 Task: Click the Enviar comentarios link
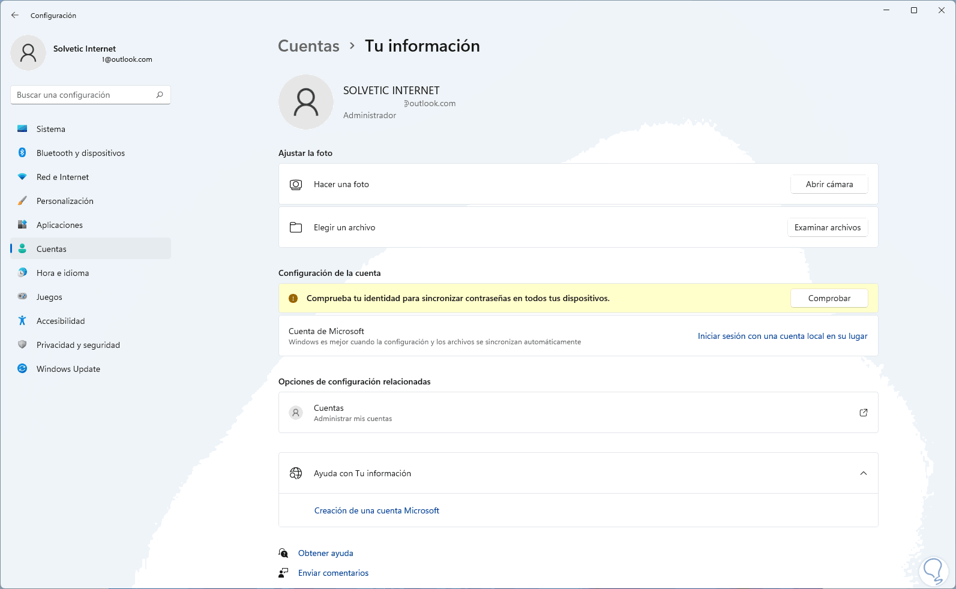pos(334,573)
